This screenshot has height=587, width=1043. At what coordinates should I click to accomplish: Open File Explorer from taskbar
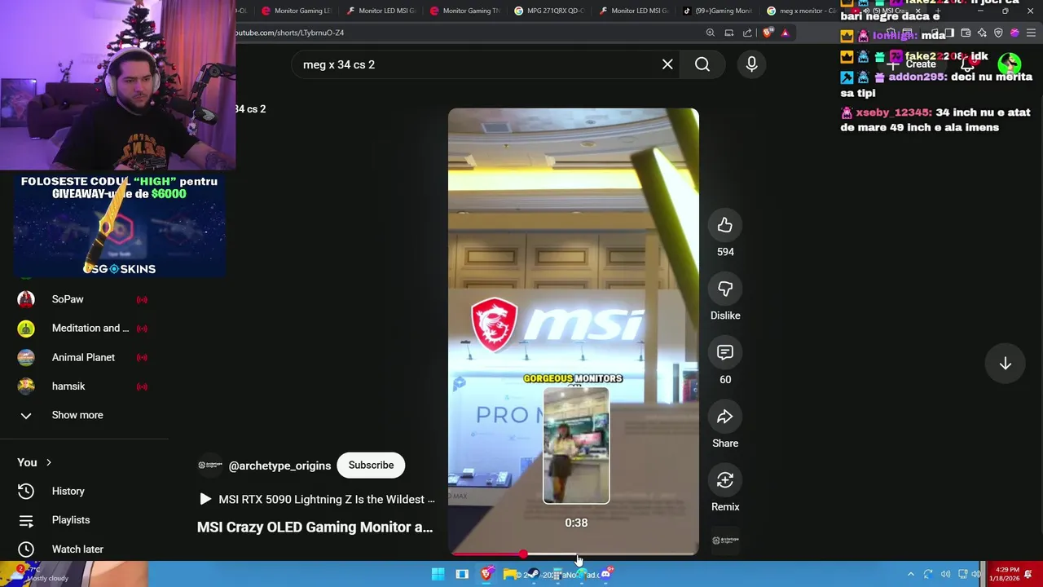coord(510,574)
